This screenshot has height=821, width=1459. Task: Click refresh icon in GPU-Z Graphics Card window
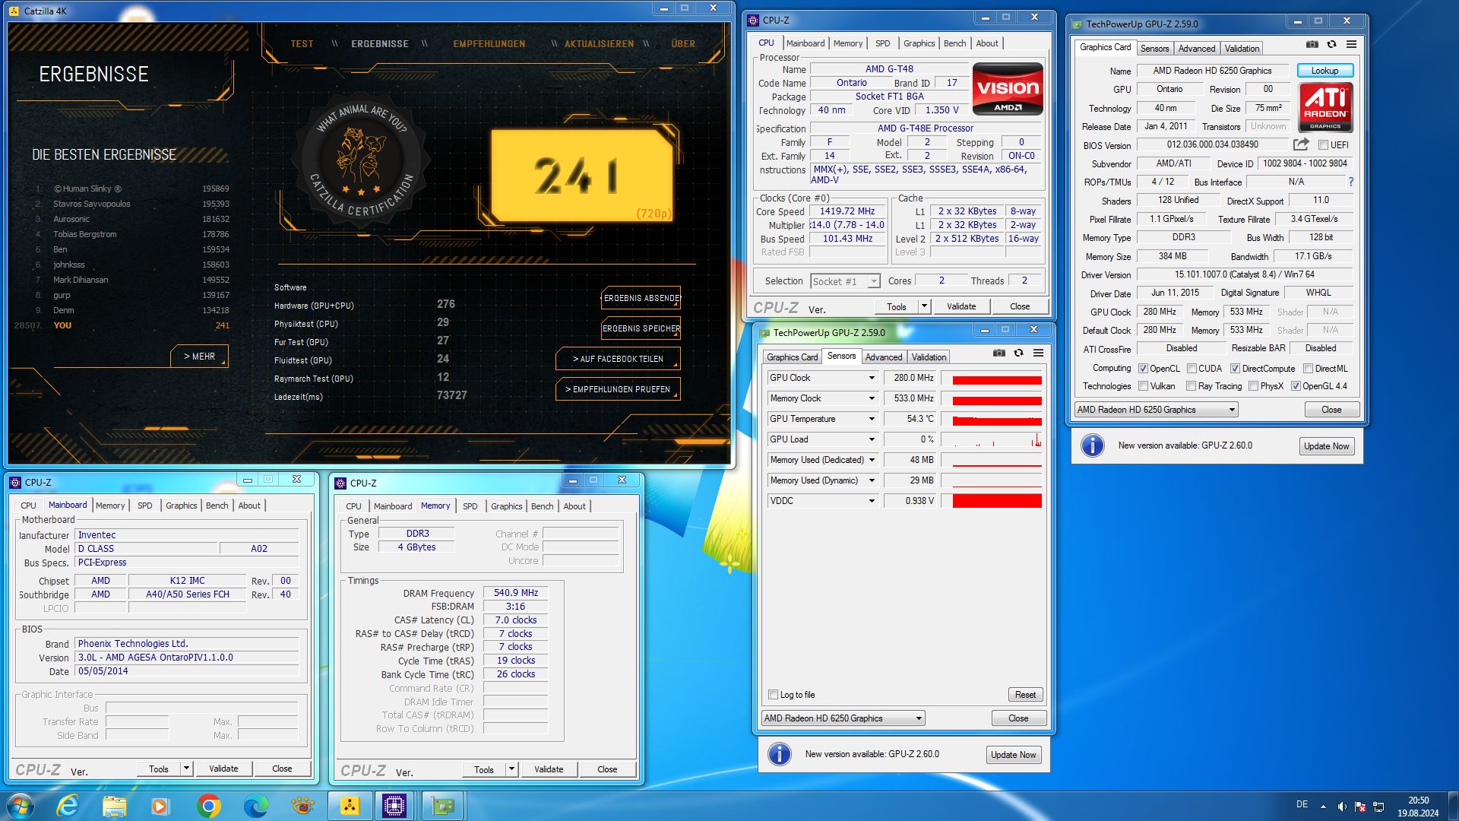1331,44
